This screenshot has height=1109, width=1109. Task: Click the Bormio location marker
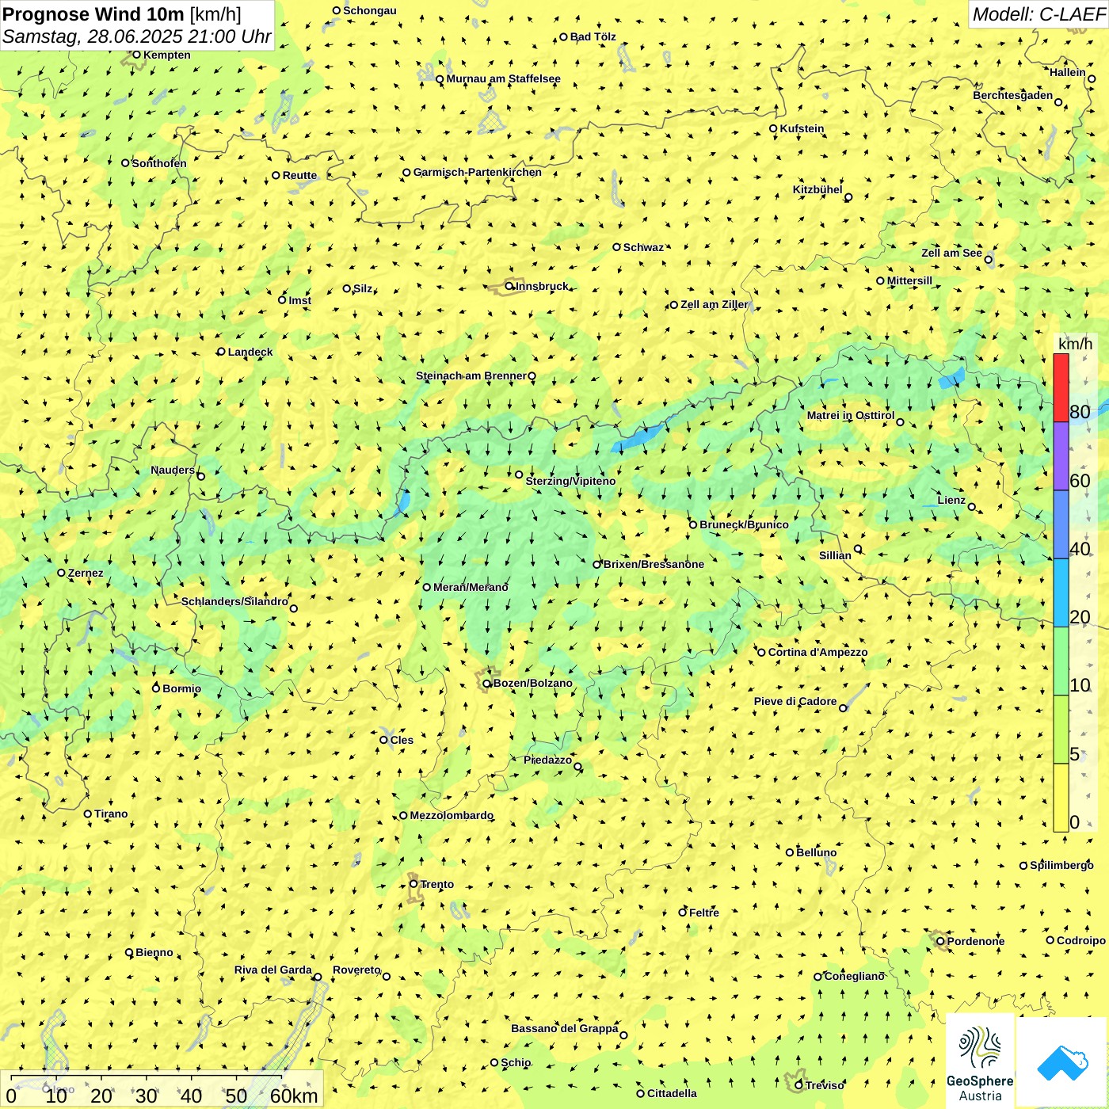156,688
